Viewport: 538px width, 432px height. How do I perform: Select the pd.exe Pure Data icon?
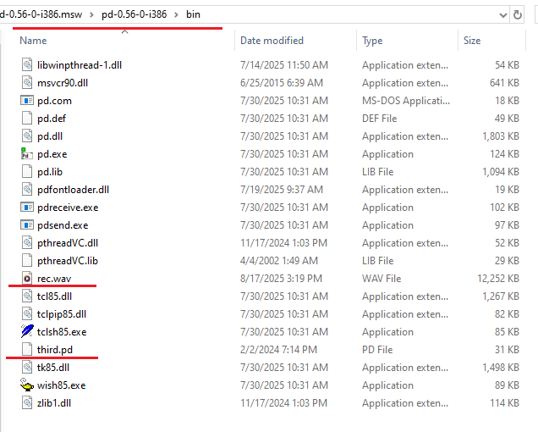pyautogui.click(x=26, y=153)
